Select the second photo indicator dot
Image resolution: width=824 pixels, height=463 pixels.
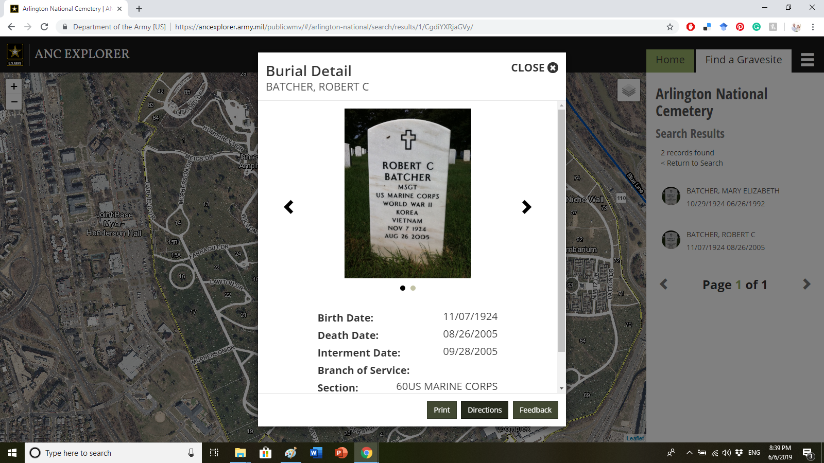tap(413, 288)
